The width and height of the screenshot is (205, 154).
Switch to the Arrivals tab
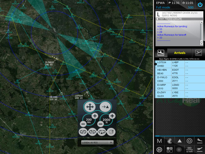click(179, 52)
